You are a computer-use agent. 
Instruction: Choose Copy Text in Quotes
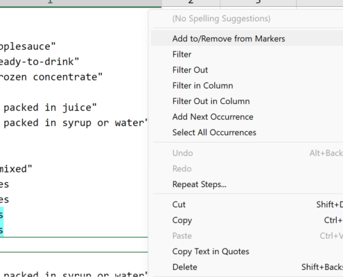pyautogui.click(x=247, y=251)
